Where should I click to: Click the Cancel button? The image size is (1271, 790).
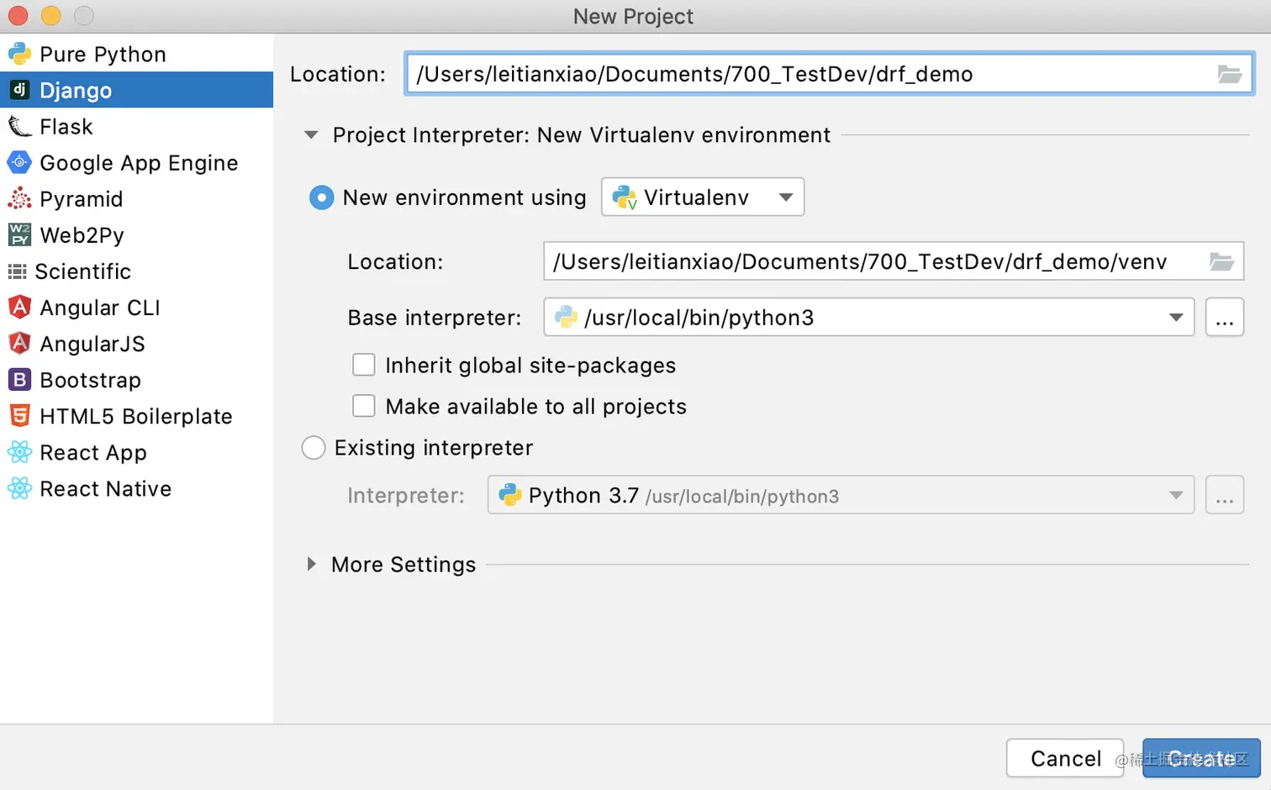[x=1064, y=758]
